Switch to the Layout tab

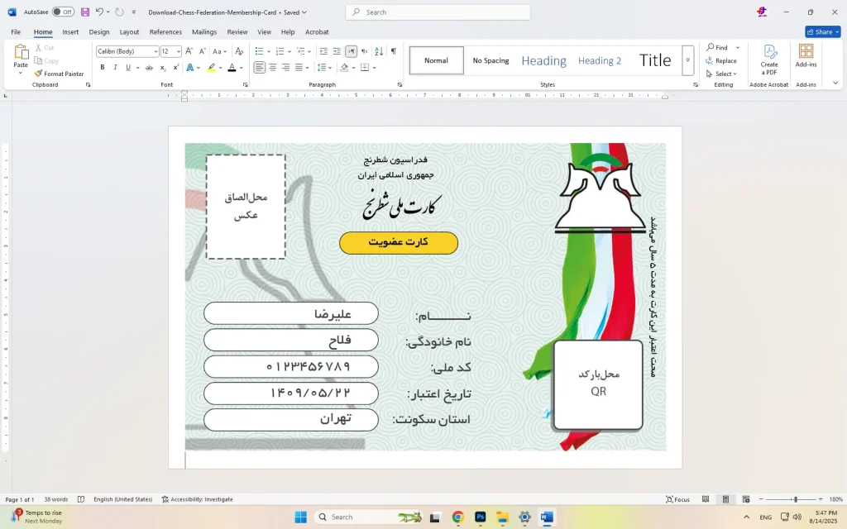coord(129,32)
